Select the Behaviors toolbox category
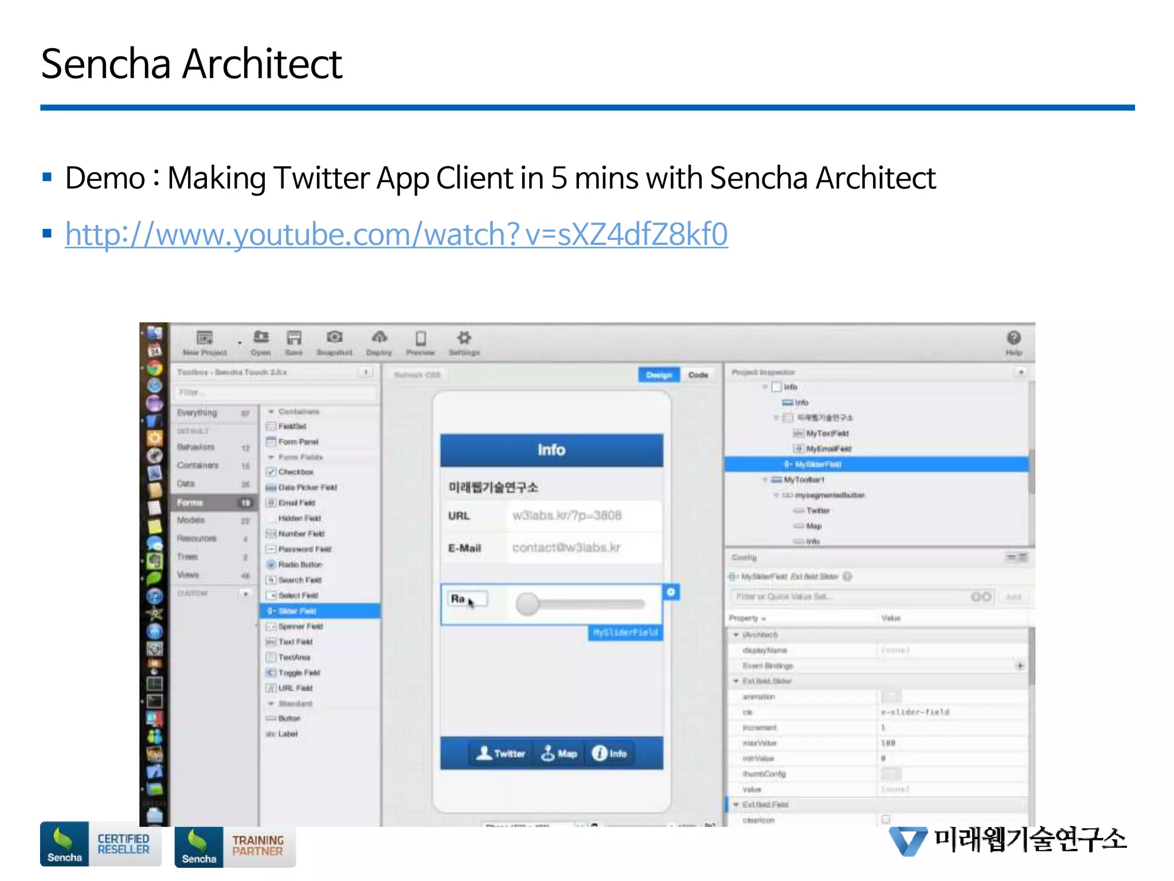Viewport: 1174px width, 881px height. pyautogui.click(x=213, y=447)
